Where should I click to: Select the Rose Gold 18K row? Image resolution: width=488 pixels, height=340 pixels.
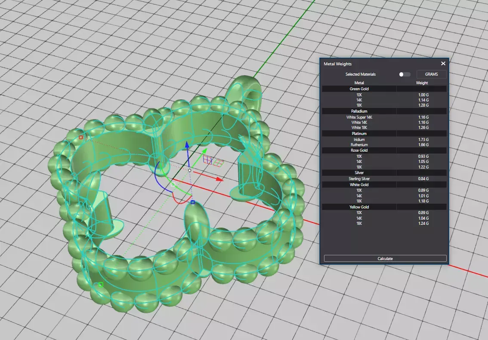click(384, 167)
